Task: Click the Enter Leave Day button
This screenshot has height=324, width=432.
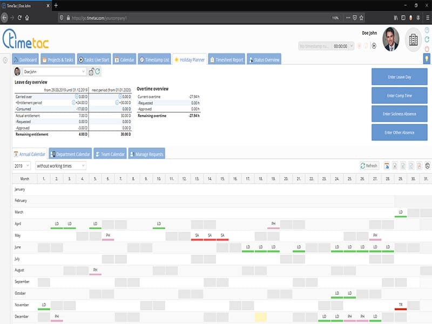Action: point(399,77)
